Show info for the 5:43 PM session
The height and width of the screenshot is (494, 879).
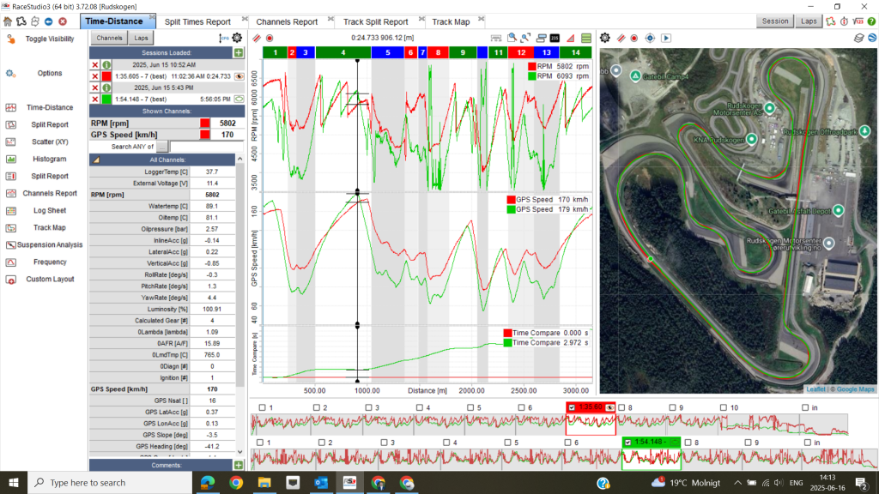[106, 88]
